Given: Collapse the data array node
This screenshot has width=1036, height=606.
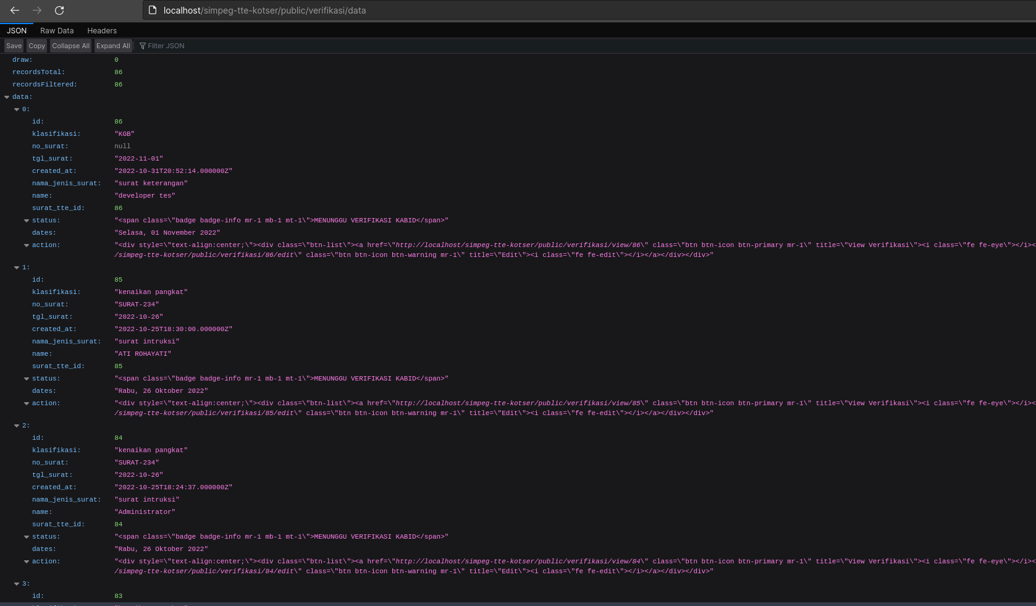Looking at the screenshot, I should click(x=7, y=97).
